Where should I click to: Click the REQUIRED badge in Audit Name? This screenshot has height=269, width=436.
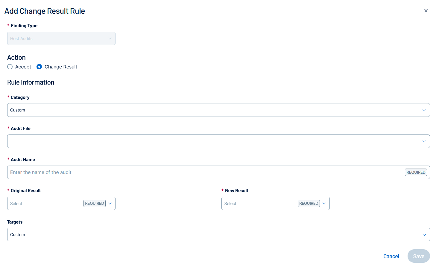(x=416, y=172)
